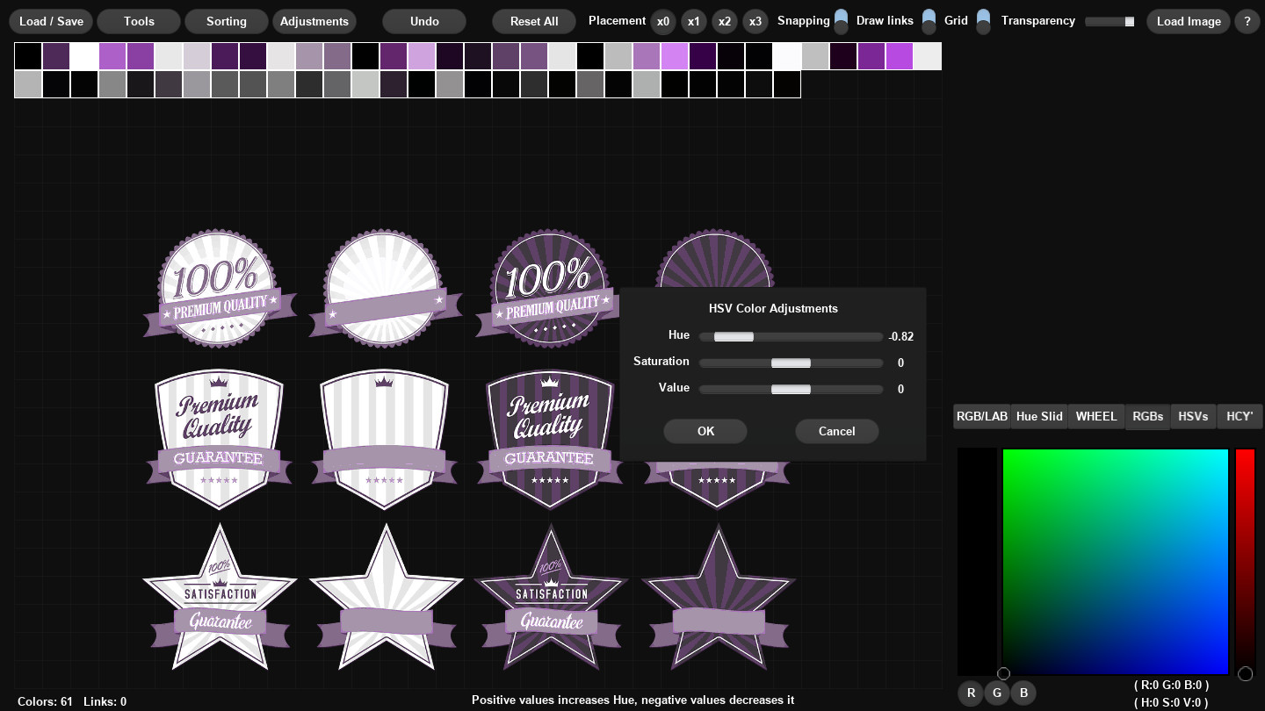Open the Sorting menu
This screenshot has height=711, width=1265.
click(x=226, y=21)
